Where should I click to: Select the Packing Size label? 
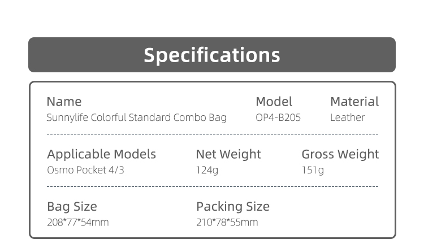233,206
